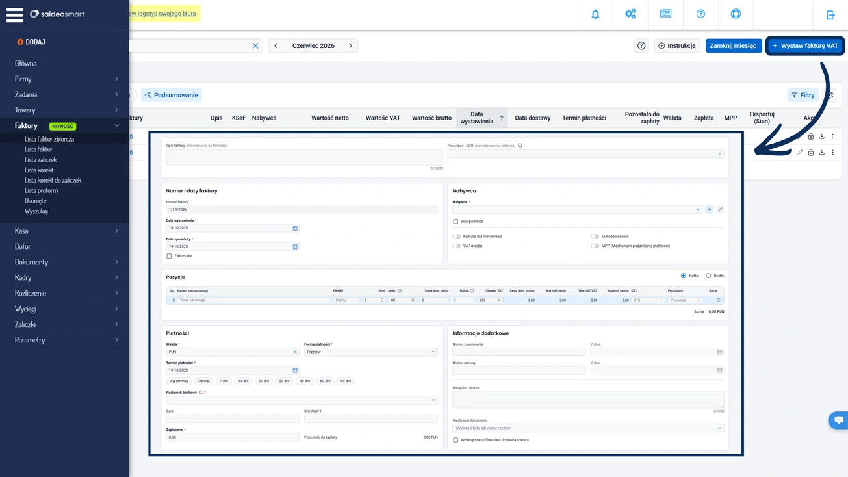The image size is (848, 477).
Task: Click the pencil icon to edit the Nabywca
Action: 720,210
